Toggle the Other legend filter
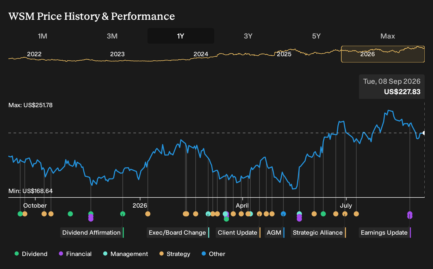Image resolution: width=433 pixels, height=269 pixels. click(x=213, y=254)
